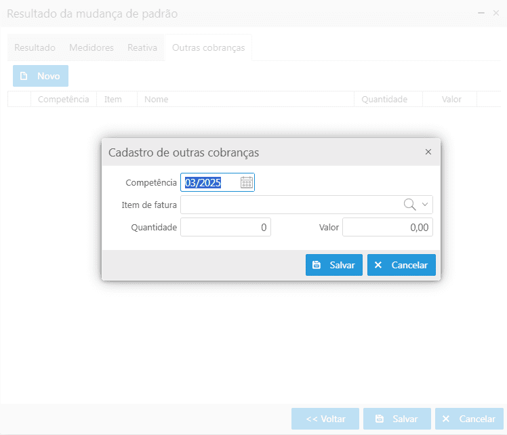
Task: Click the bottom bar Salvar button
Action: 397,419
